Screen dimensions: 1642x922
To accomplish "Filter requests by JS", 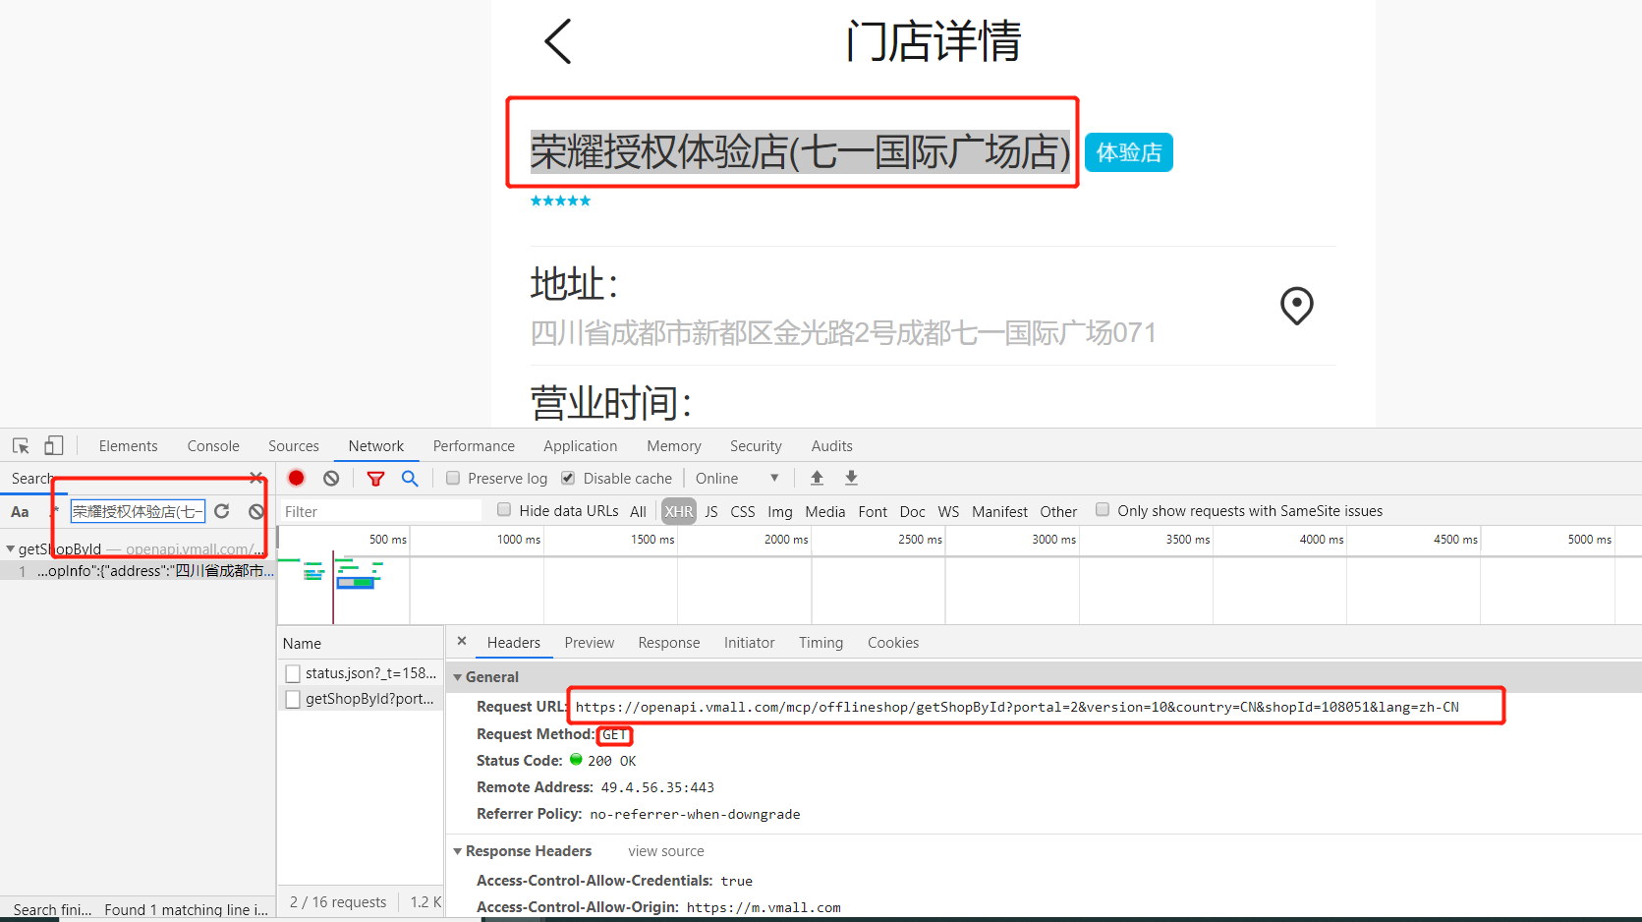I will point(711,511).
